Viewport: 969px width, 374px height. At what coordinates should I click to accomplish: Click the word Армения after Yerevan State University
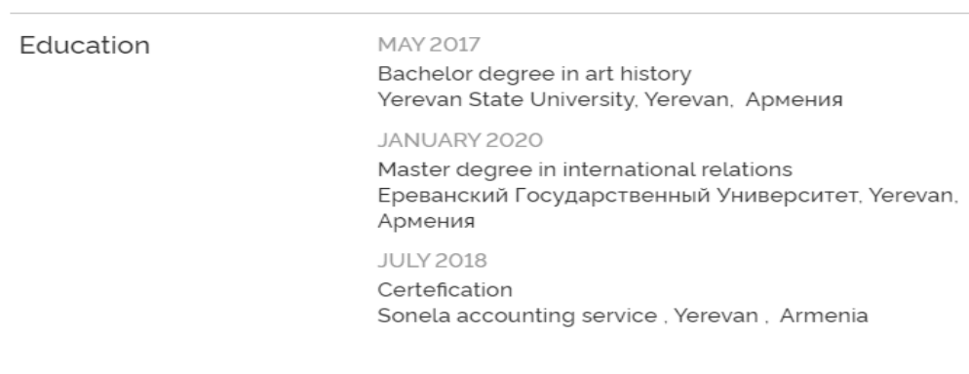pyautogui.click(x=795, y=99)
